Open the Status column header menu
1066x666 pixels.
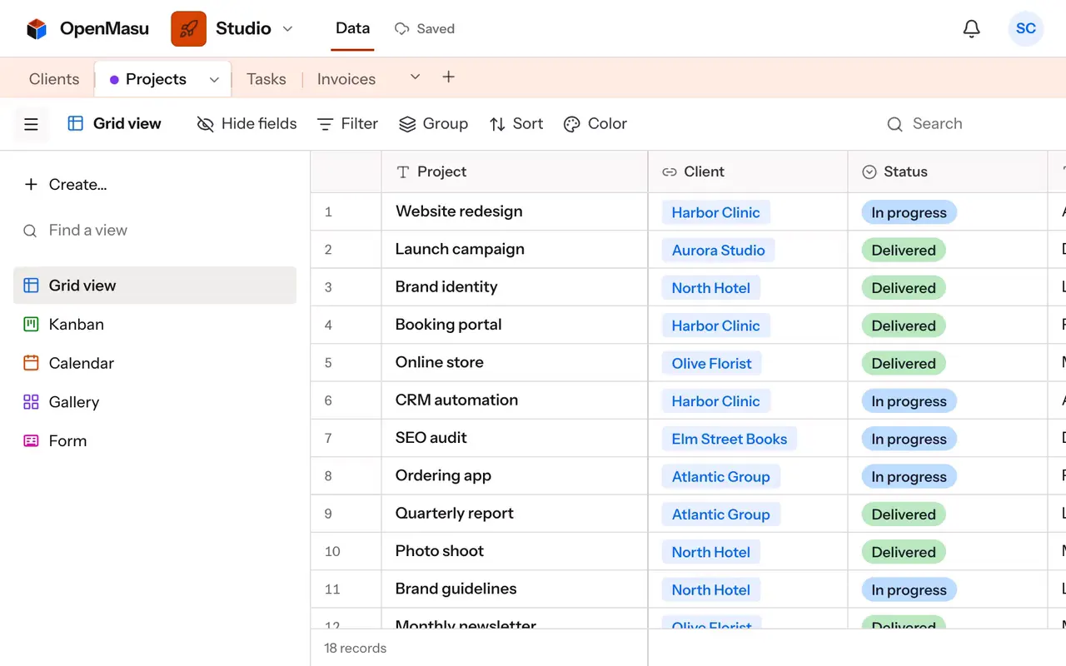click(x=948, y=171)
